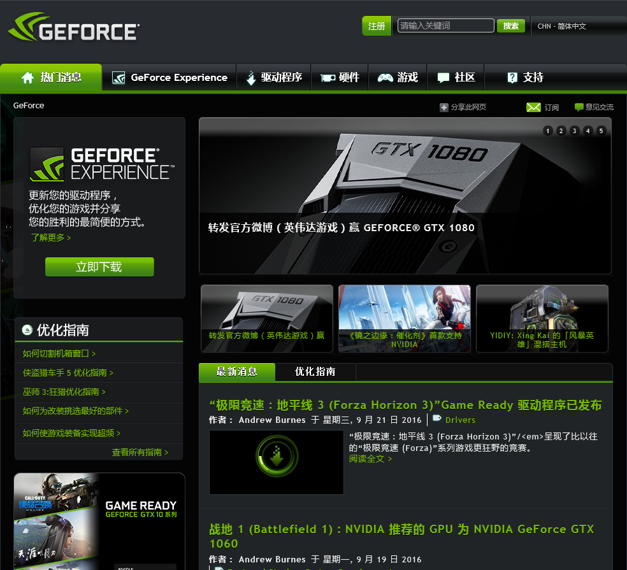Open 如何使游戏装备实现超频 link
This screenshot has height=570, width=627.
(71, 433)
